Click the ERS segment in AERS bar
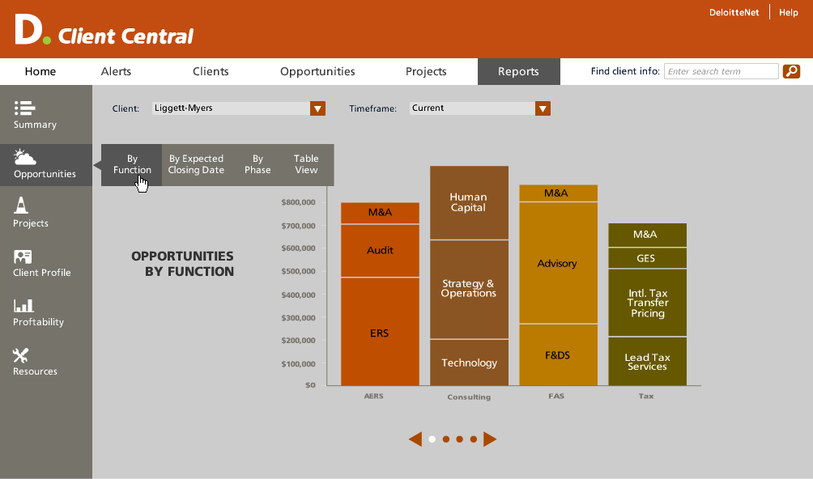This screenshot has width=813, height=479. coord(380,332)
